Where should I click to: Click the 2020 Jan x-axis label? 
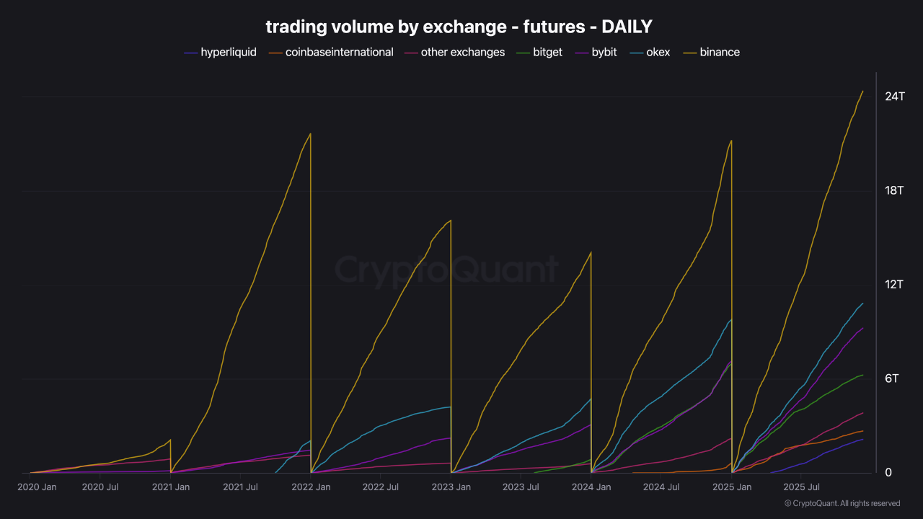pyautogui.click(x=37, y=487)
